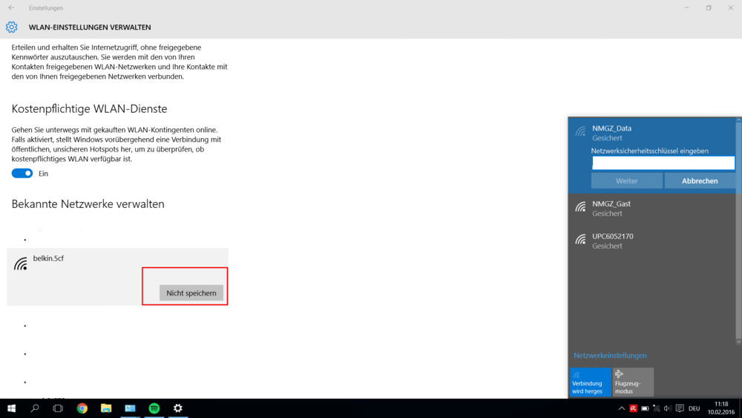The height and width of the screenshot is (418, 742).
Task: Select the UPC6052170 network
Action: [x=652, y=241]
